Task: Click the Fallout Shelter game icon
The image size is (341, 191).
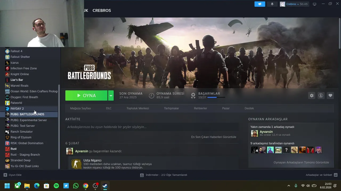Action: pyautogui.click(x=7, y=57)
